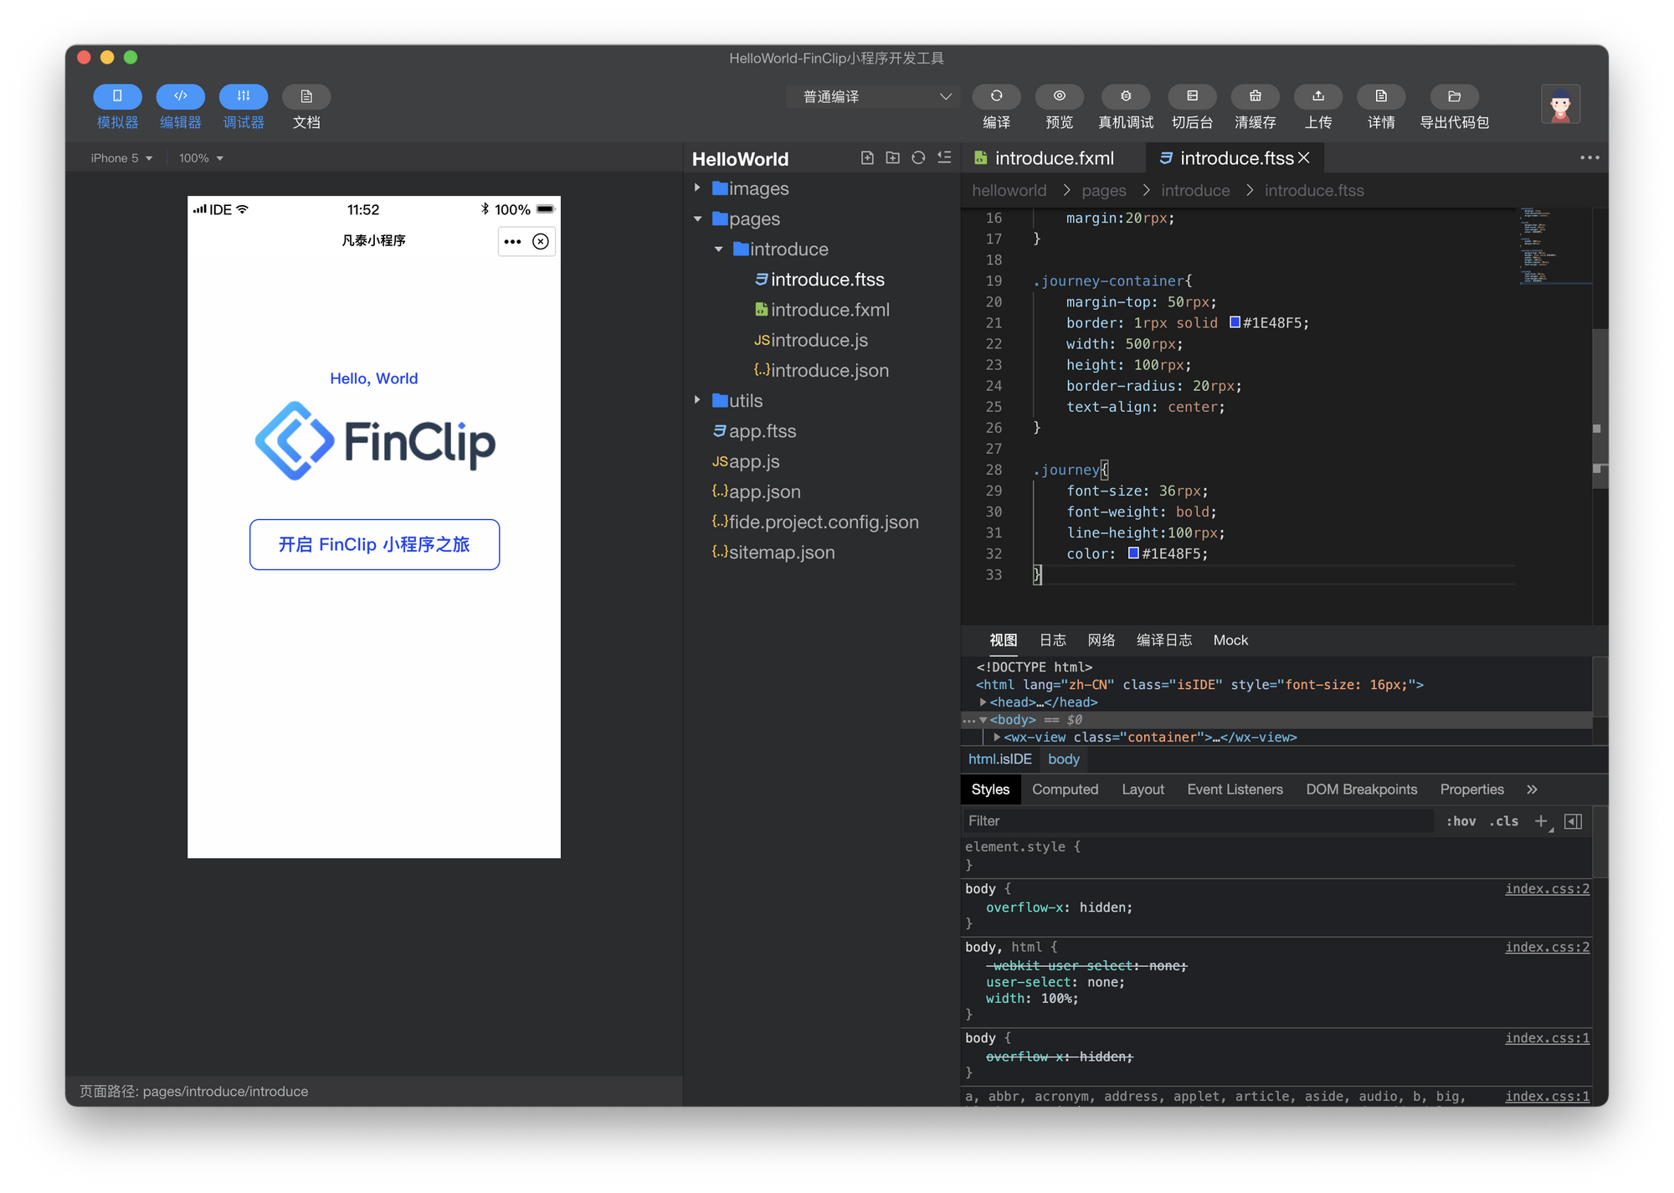Image resolution: width=1674 pixels, height=1193 pixels.
Task: Expand the images folder
Action: tap(697, 188)
